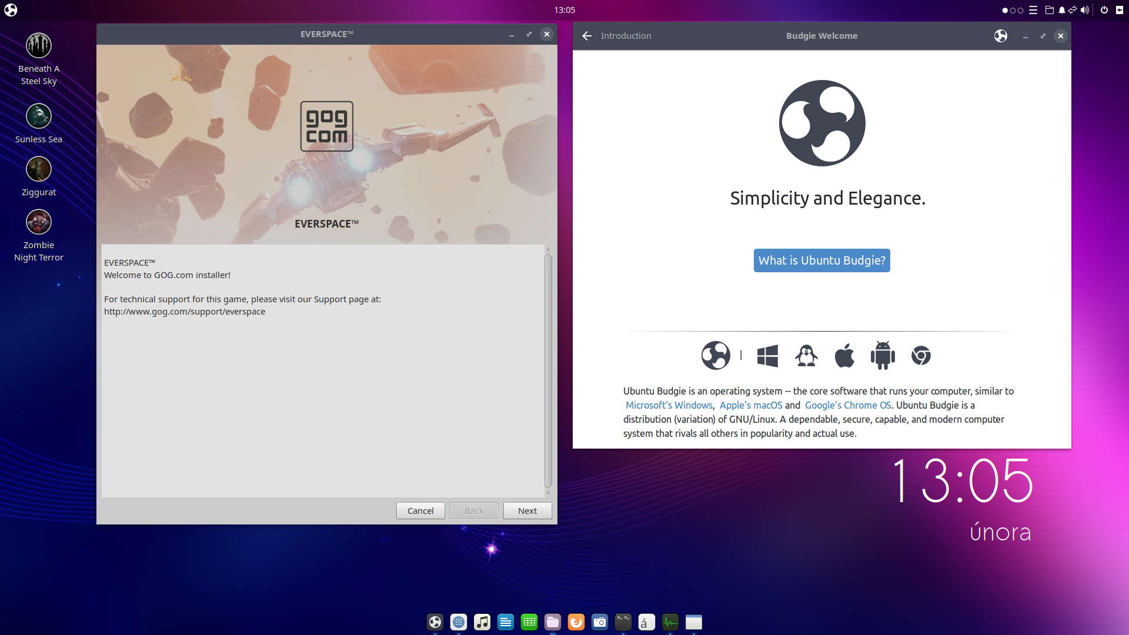Open Zombie Night Terror desktop shortcut
This screenshot has height=635, width=1129.
coord(39,222)
